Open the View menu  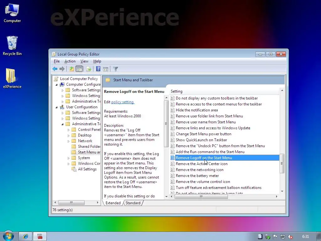pos(84,61)
